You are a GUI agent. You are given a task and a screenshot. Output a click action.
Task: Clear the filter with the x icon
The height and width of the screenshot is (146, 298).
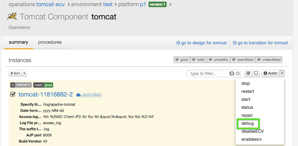point(238,73)
